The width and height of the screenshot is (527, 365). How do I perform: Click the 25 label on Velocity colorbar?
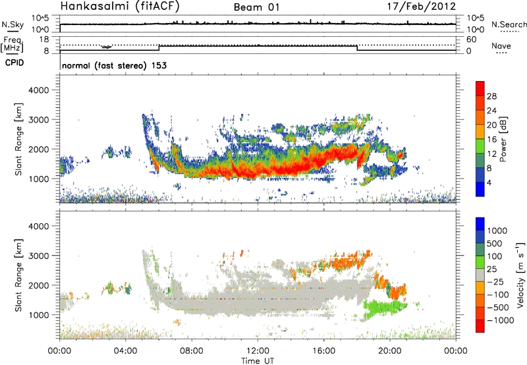pos(491,269)
